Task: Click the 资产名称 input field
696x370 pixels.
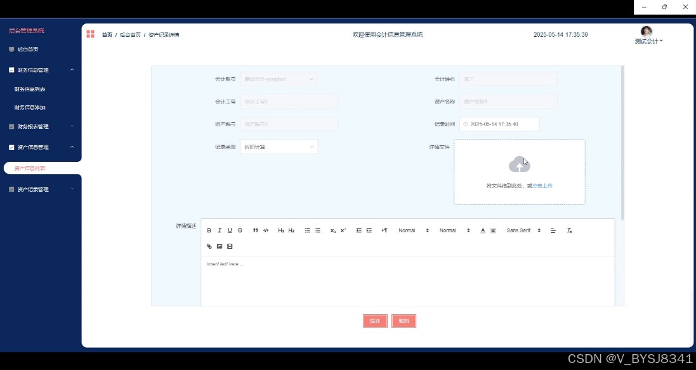Action: [x=508, y=102]
